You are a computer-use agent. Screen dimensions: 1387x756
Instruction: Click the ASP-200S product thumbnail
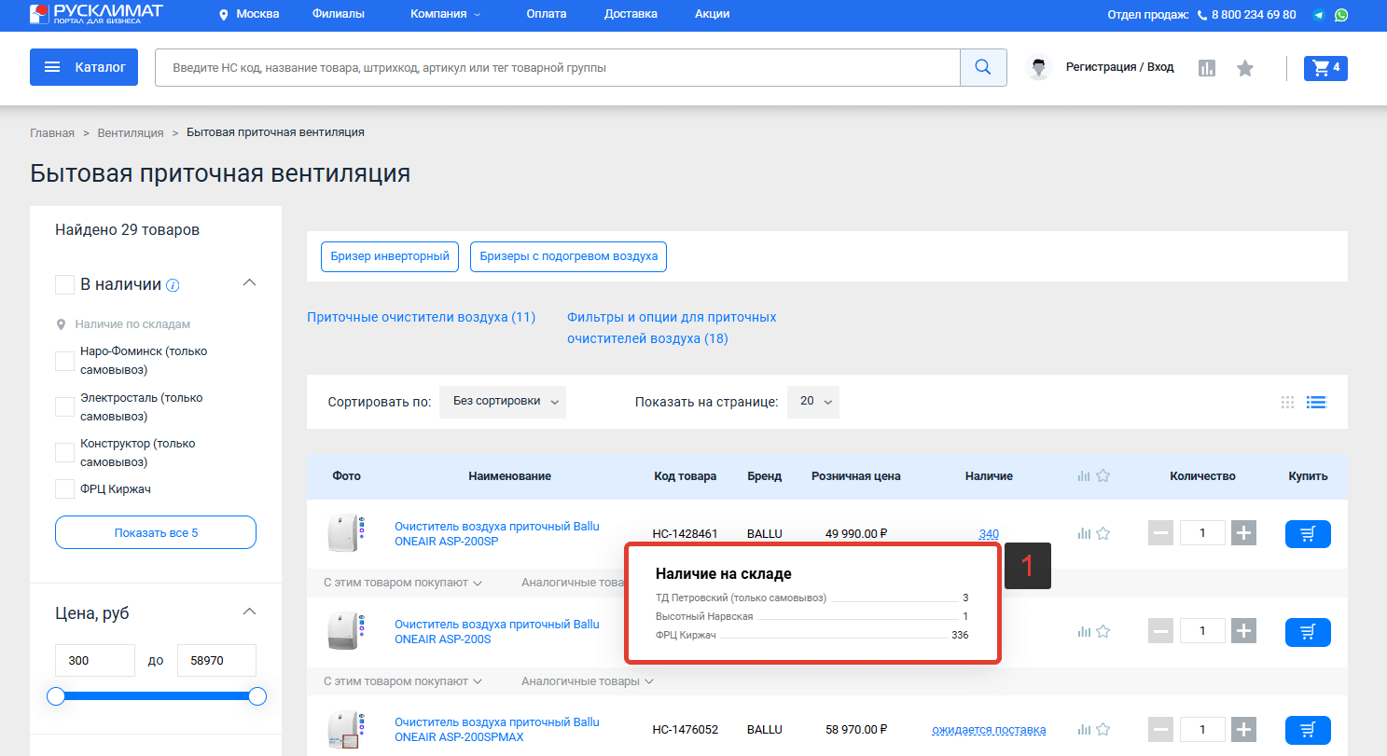tap(345, 631)
